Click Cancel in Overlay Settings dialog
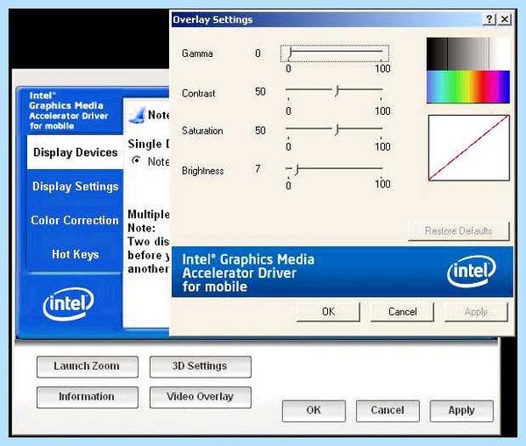The height and width of the screenshot is (446, 526). pyautogui.click(x=402, y=312)
